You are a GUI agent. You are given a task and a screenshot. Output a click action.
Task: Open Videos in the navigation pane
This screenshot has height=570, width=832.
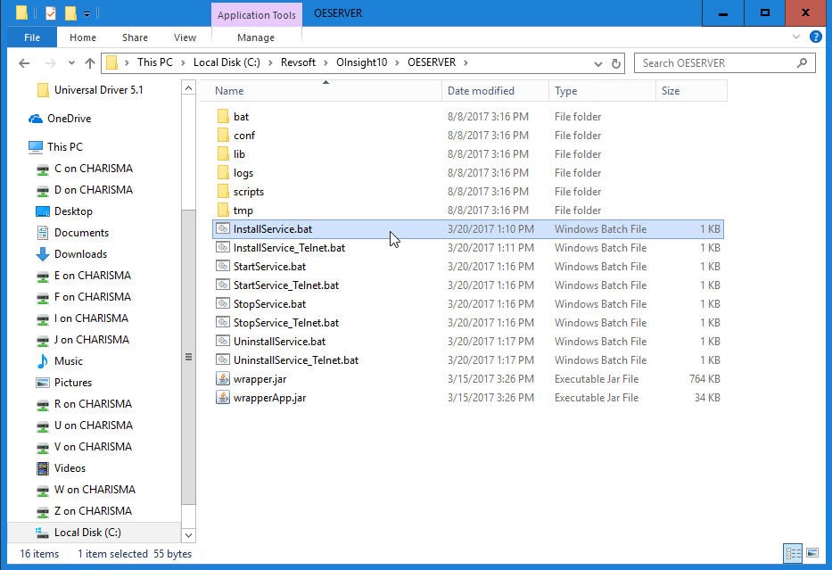pyautogui.click(x=70, y=468)
